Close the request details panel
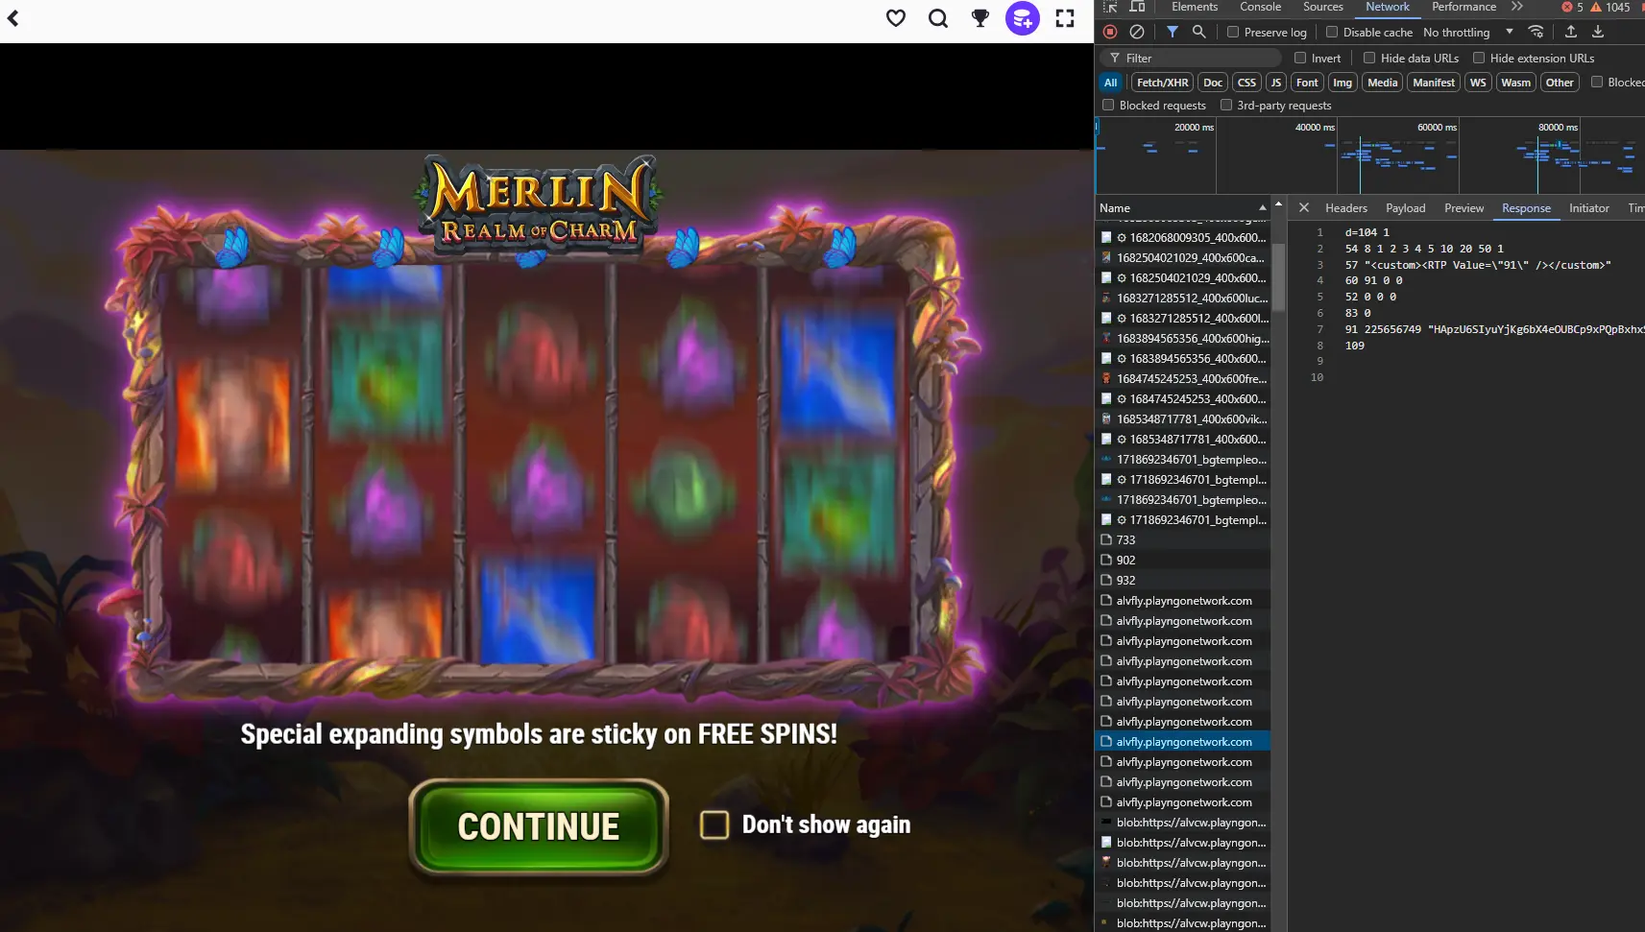Screen dimensions: 1645x932 coord(1304,207)
